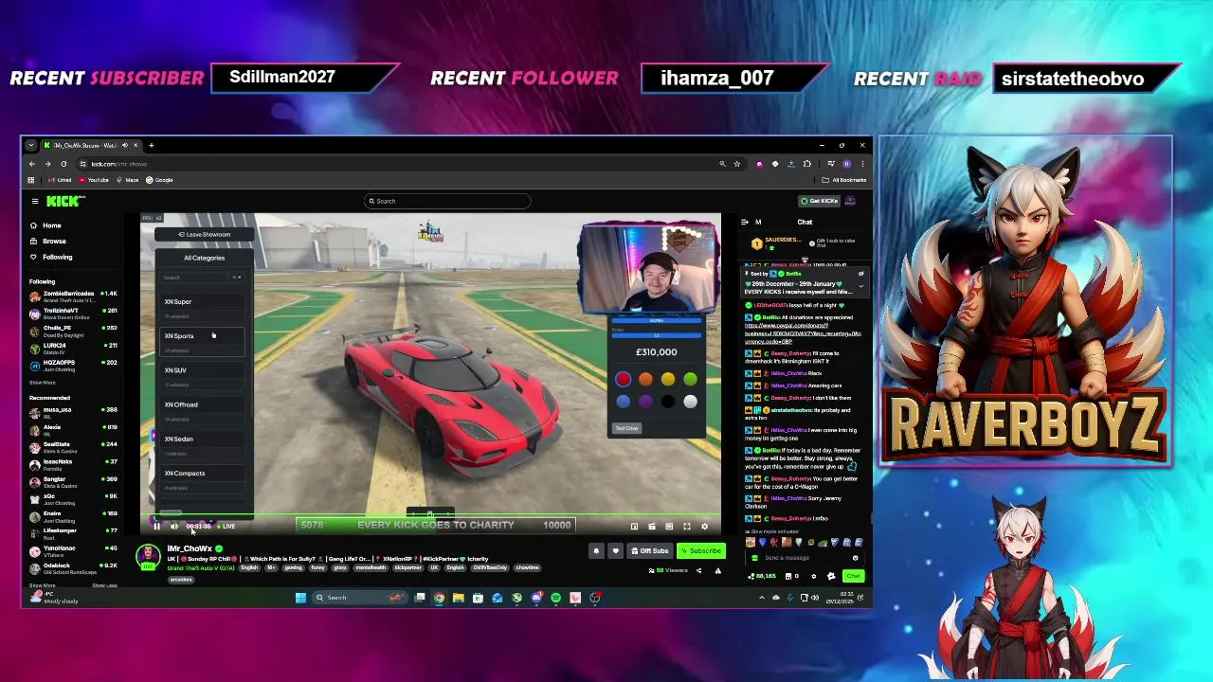
Task: Click the Subscribe button
Action: (701, 551)
